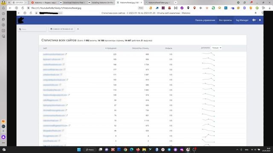Launch Firefox from the taskbar
This screenshot has width=273, height=153.
click(138, 150)
